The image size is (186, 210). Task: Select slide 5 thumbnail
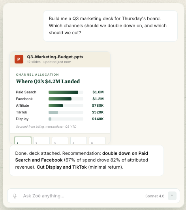pos(97,140)
